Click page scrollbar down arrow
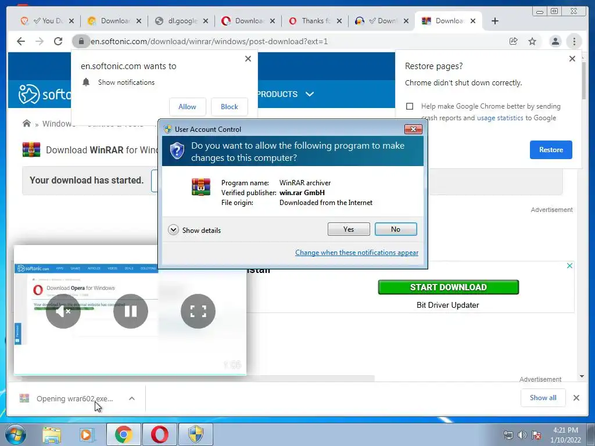 tap(582, 376)
